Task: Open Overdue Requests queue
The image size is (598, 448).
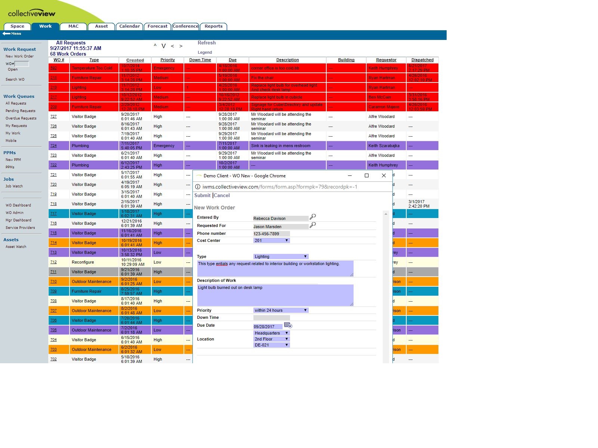Action: pos(21,118)
